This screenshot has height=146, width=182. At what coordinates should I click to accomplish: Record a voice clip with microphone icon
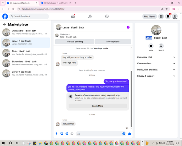[x=56, y=134]
